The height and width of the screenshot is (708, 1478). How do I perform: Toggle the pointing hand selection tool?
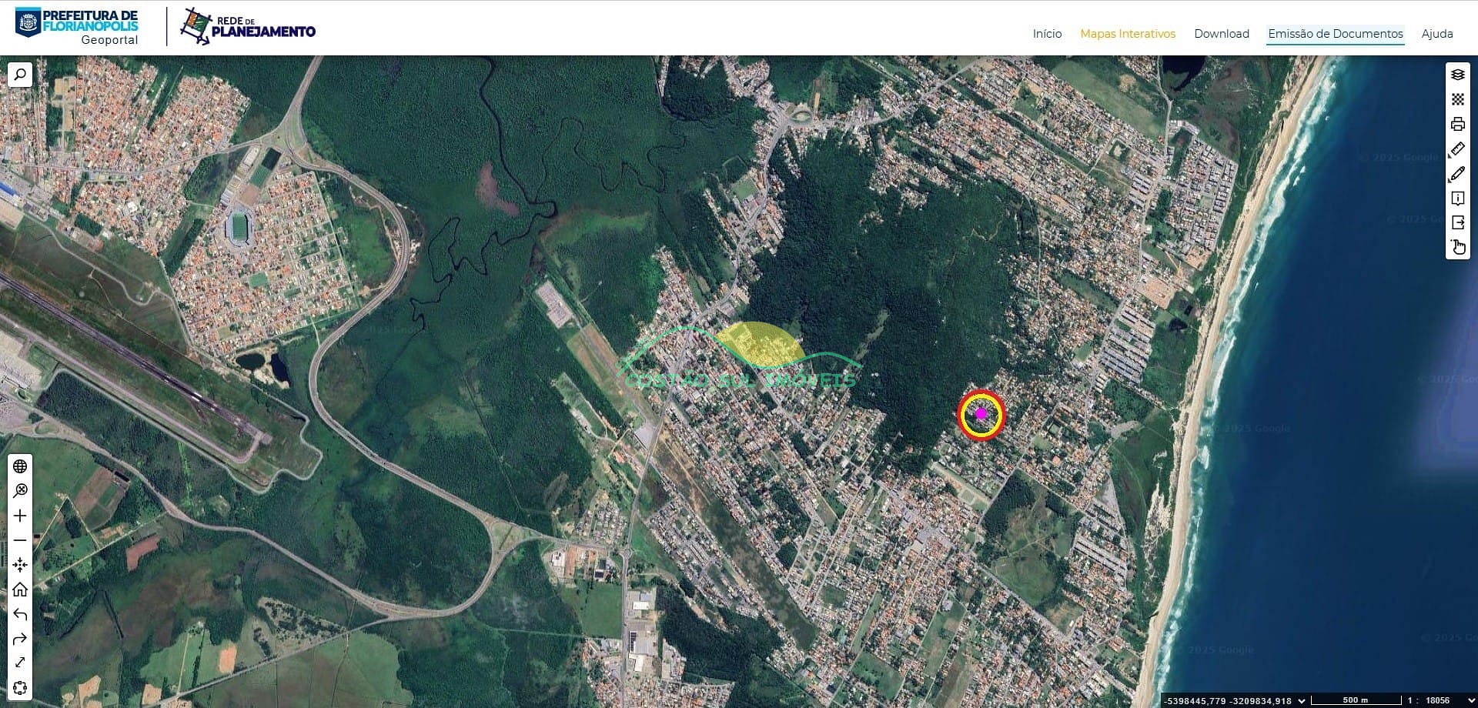click(x=1457, y=247)
